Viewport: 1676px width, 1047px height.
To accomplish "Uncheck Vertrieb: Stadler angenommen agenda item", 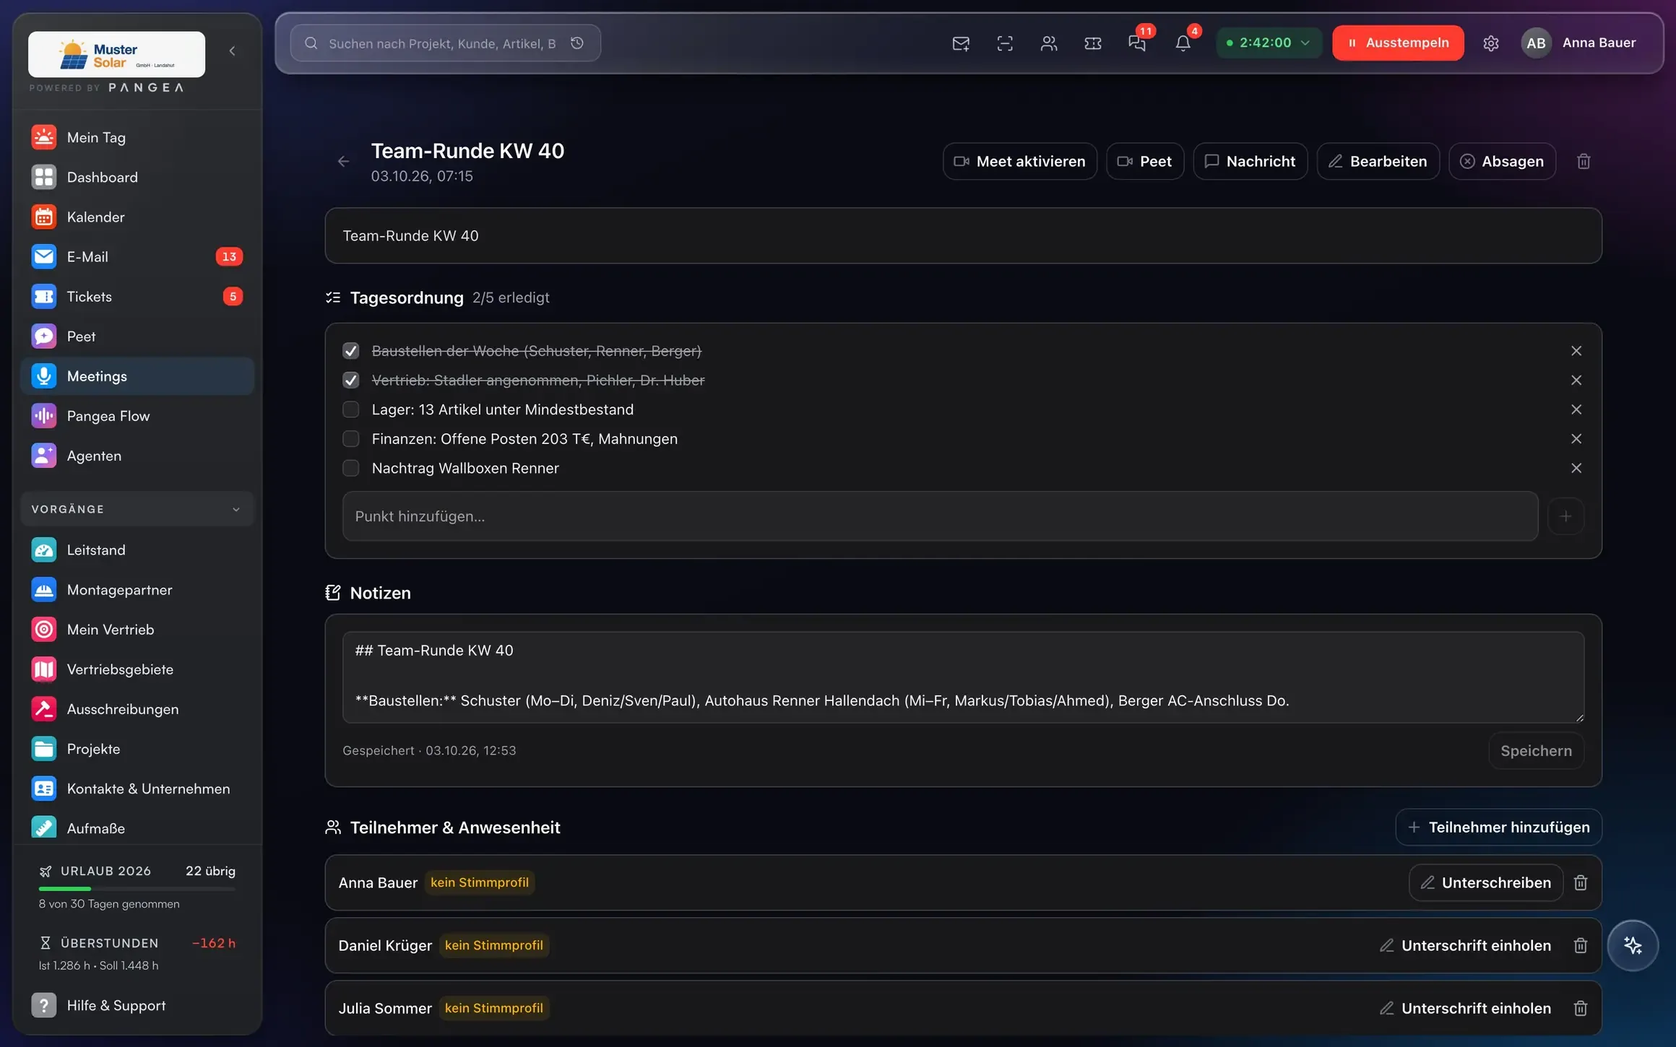I will (x=351, y=381).
